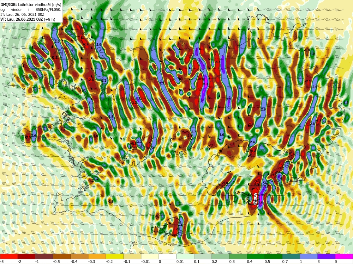Select the '-1.8' value label on the map
353x264 pixels.
pos(225,183)
